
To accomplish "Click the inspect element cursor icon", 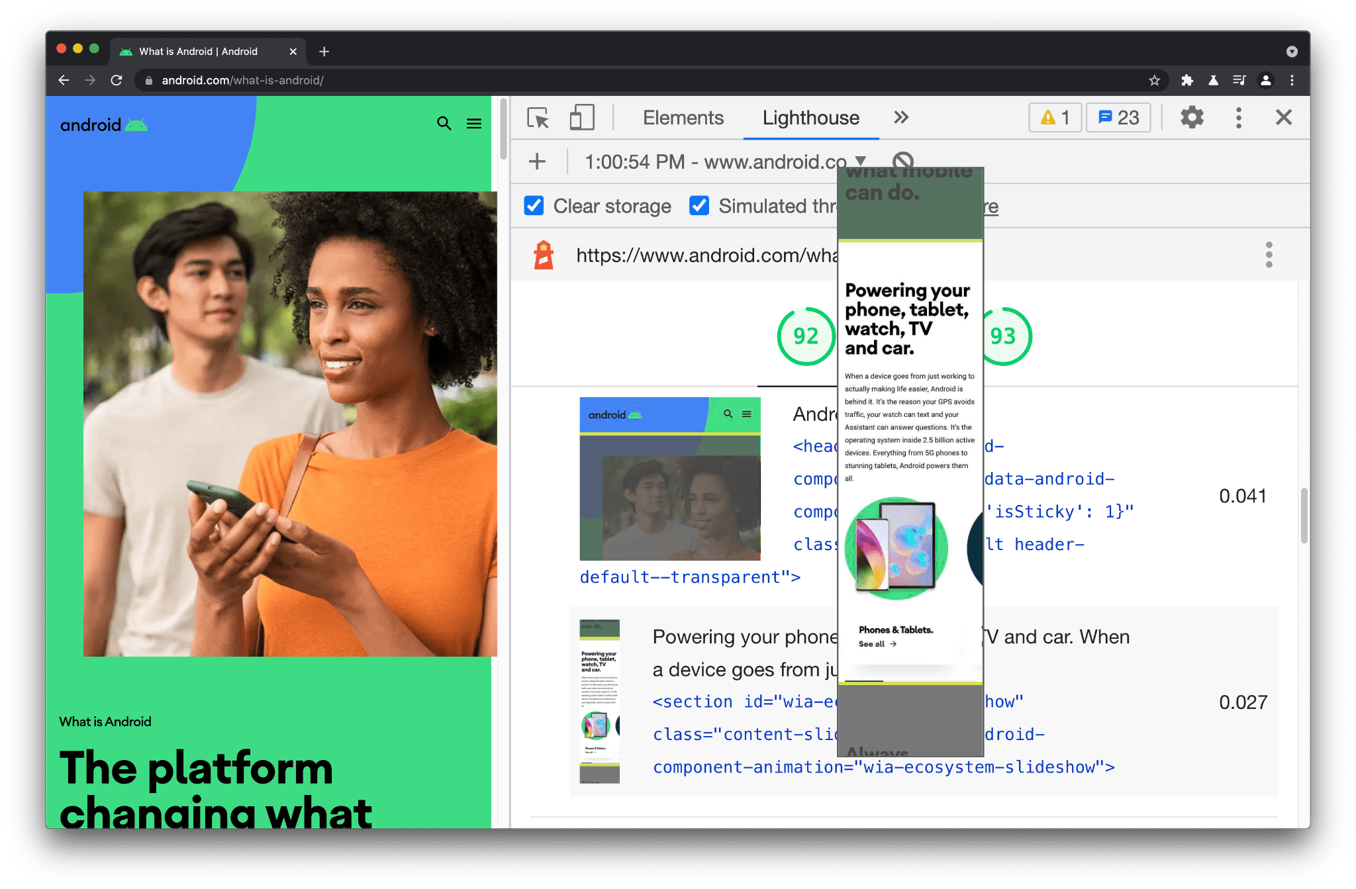I will point(538,117).
